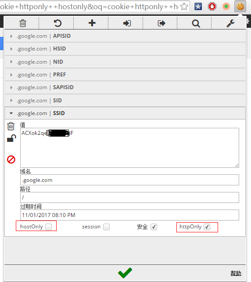
Task: Delete the SSID cookie using the small trash icon
Action: pos(11,126)
